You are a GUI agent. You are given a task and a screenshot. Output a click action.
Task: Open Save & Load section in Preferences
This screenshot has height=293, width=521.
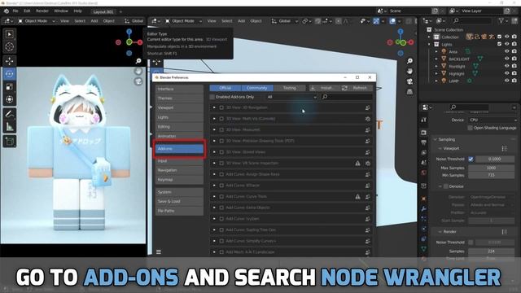tap(179, 201)
